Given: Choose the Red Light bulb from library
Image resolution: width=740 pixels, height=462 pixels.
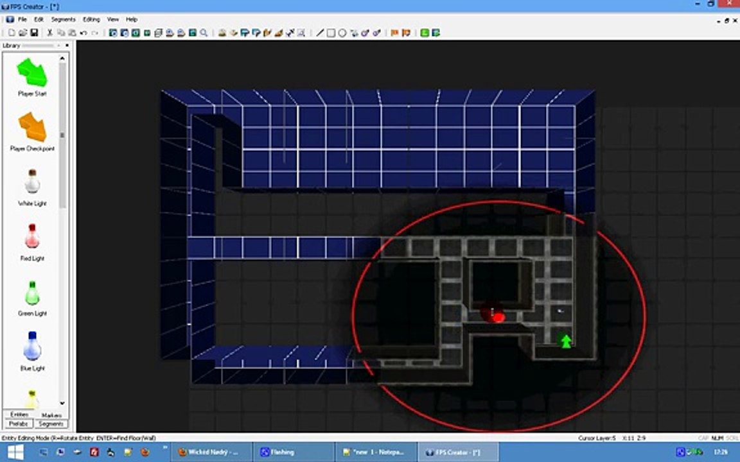Looking at the screenshot, I should click(x=32, y=236).
